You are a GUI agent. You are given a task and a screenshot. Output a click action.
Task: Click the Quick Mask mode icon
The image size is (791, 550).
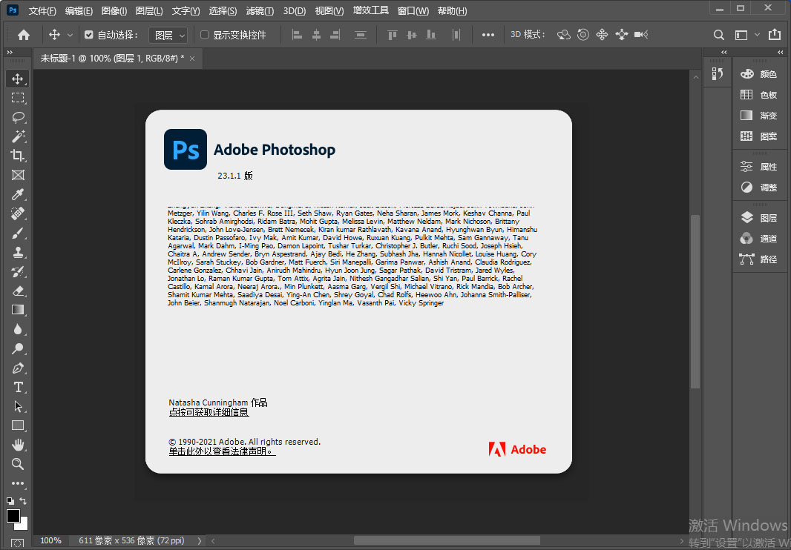(17, 543)
